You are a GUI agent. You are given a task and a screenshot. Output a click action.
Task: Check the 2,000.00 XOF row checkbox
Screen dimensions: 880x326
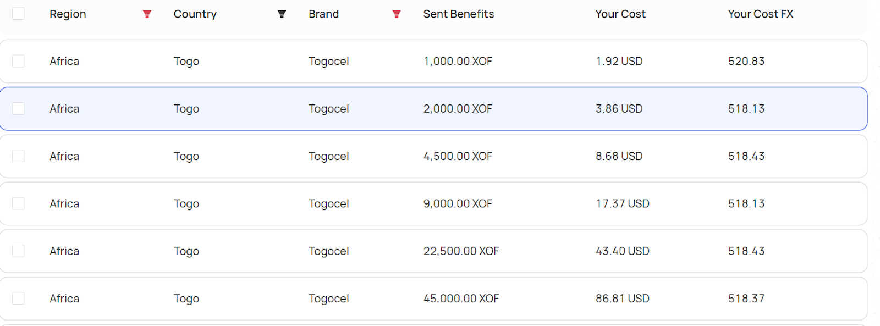click(18, 109)
